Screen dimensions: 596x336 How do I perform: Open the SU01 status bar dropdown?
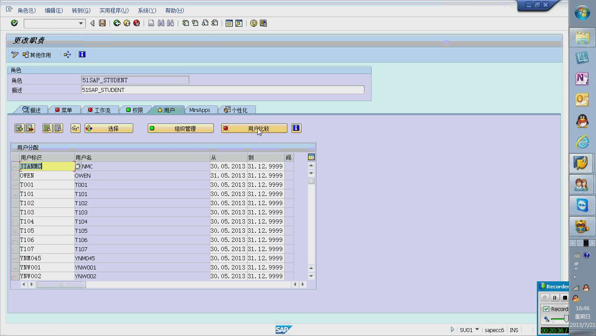click(x=477, y=329)
